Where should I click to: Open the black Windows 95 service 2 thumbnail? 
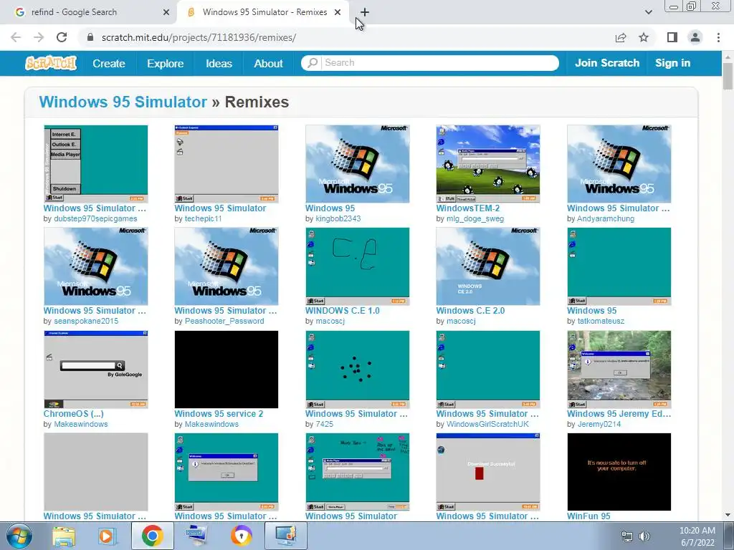(226, 370)
